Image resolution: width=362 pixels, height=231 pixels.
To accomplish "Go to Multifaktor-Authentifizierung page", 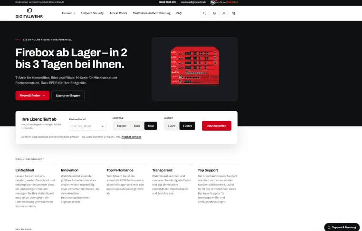I will 152,13.
